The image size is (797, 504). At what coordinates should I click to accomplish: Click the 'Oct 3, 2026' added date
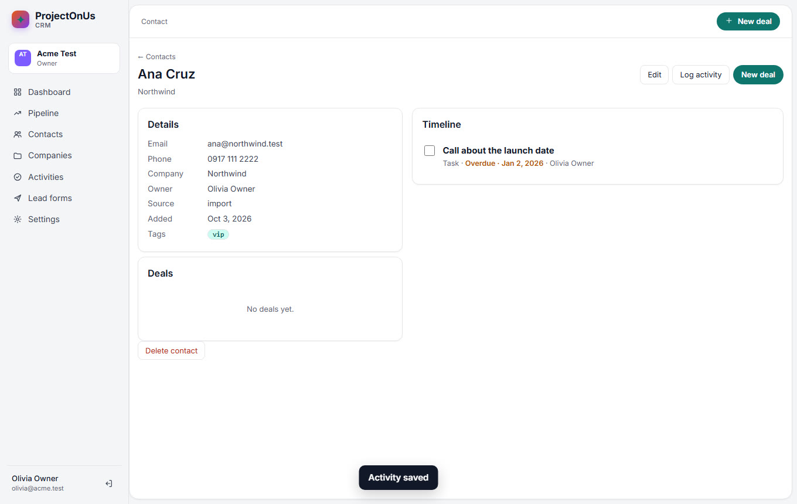(229, 219)
